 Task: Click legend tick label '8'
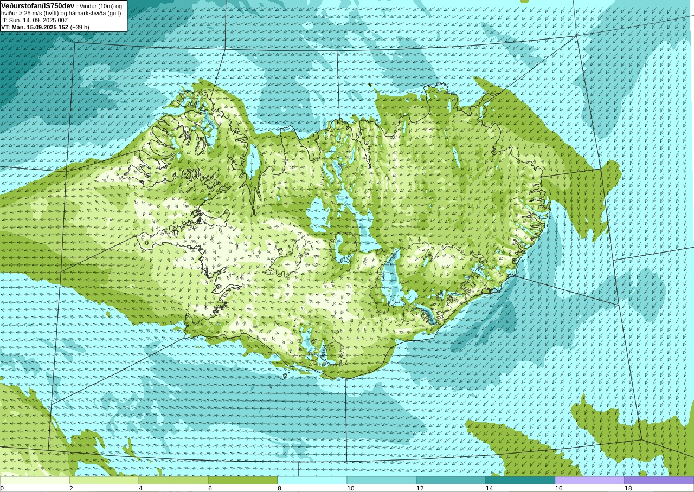(279, 488)
